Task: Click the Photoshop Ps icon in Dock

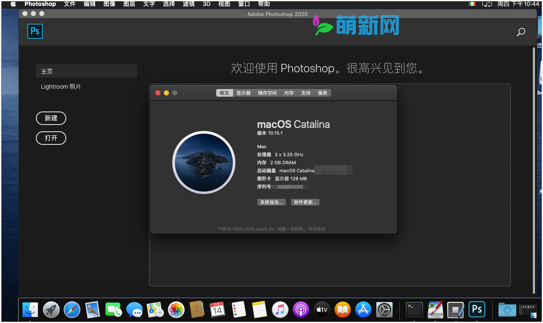Action: click(x=477, y=309)
